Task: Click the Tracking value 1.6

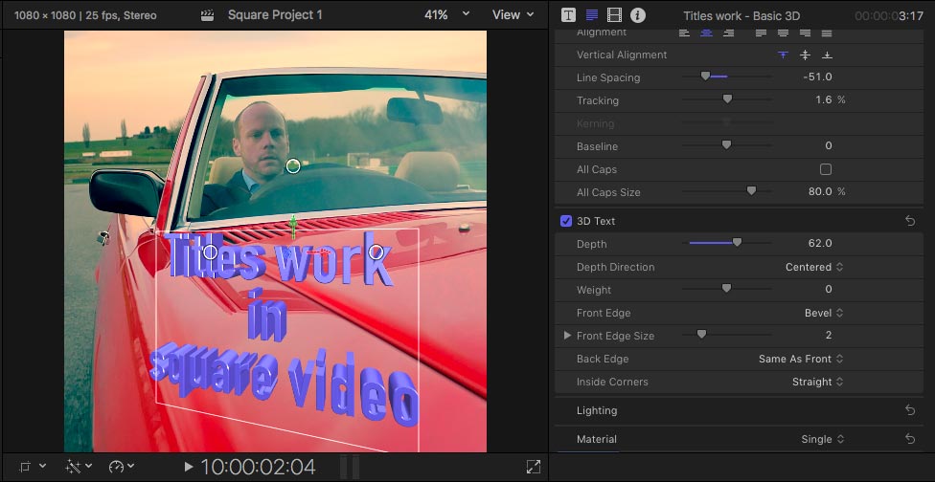Action: (x=824, y=99)
